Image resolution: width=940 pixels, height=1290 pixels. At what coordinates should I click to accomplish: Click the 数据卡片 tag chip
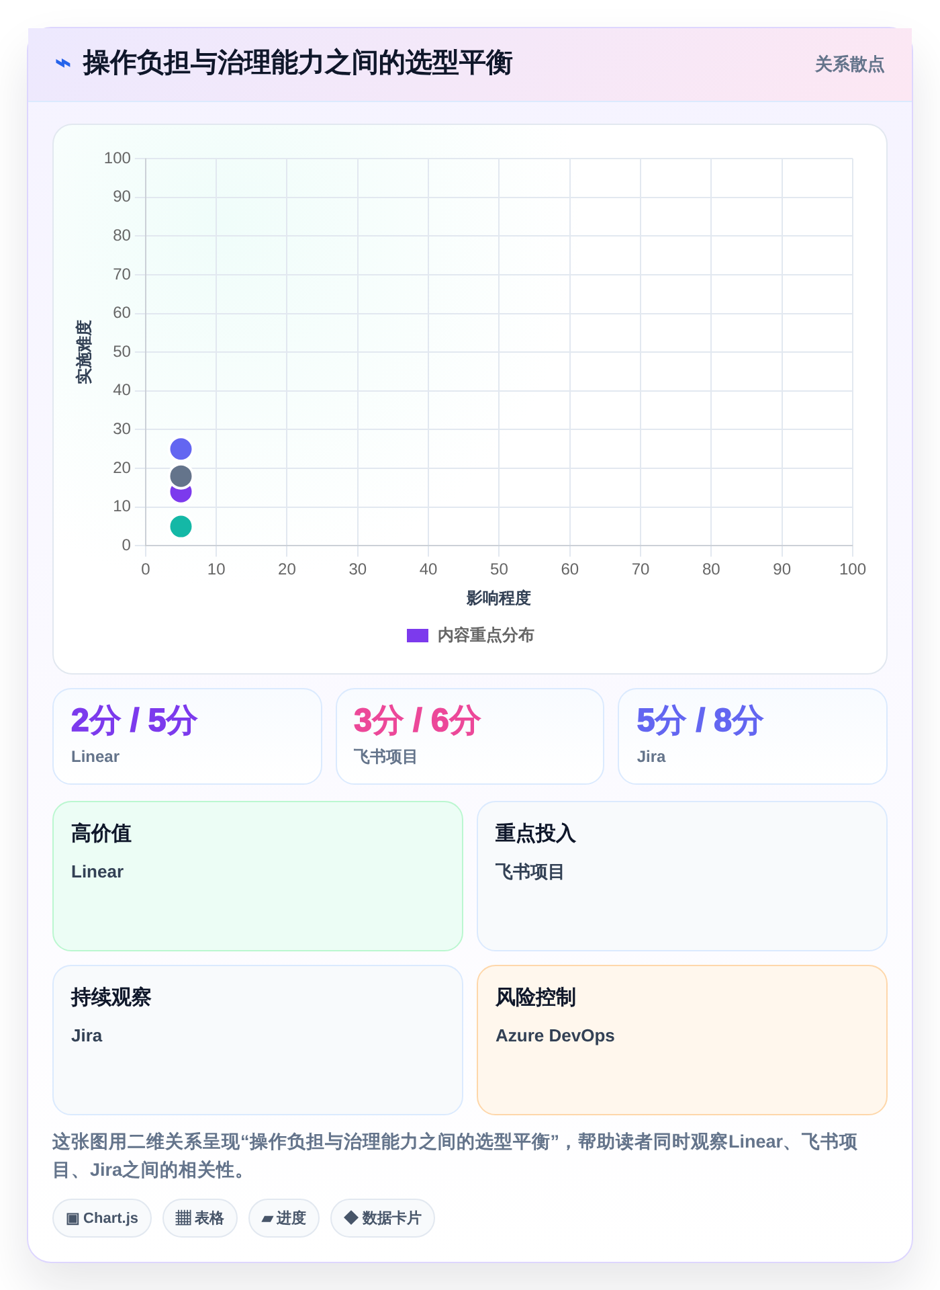pyautogui.click(x=383, y=1218)
